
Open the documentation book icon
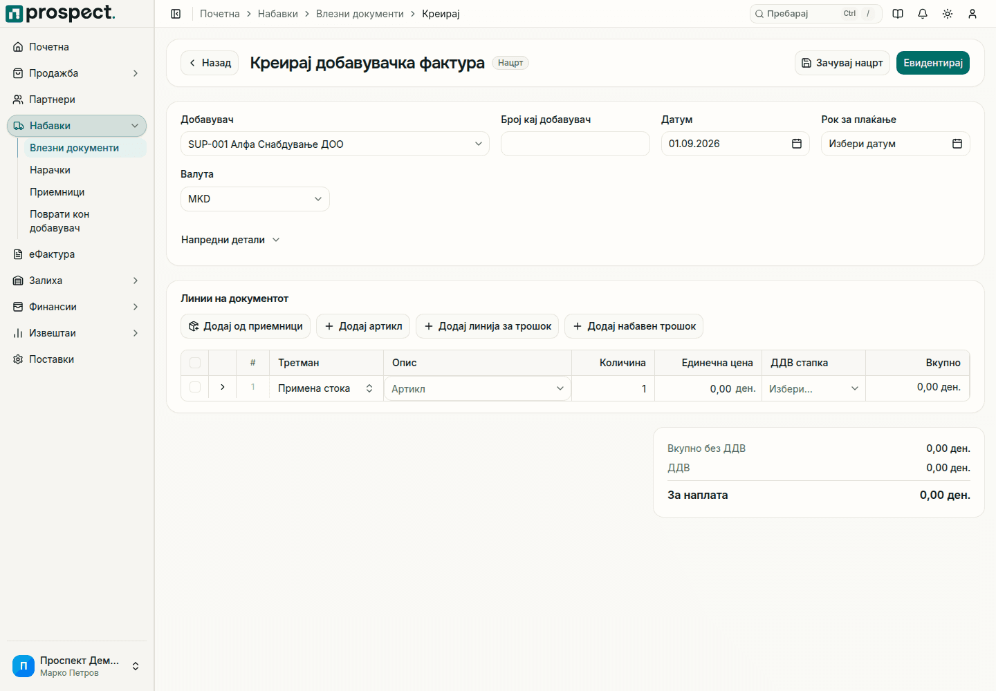click(898, 14)
